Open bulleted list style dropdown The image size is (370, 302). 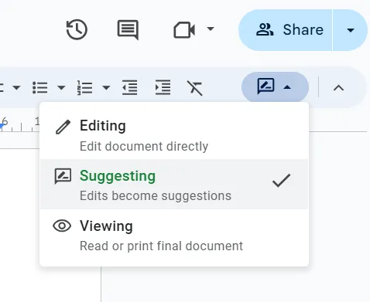(61, 88)
